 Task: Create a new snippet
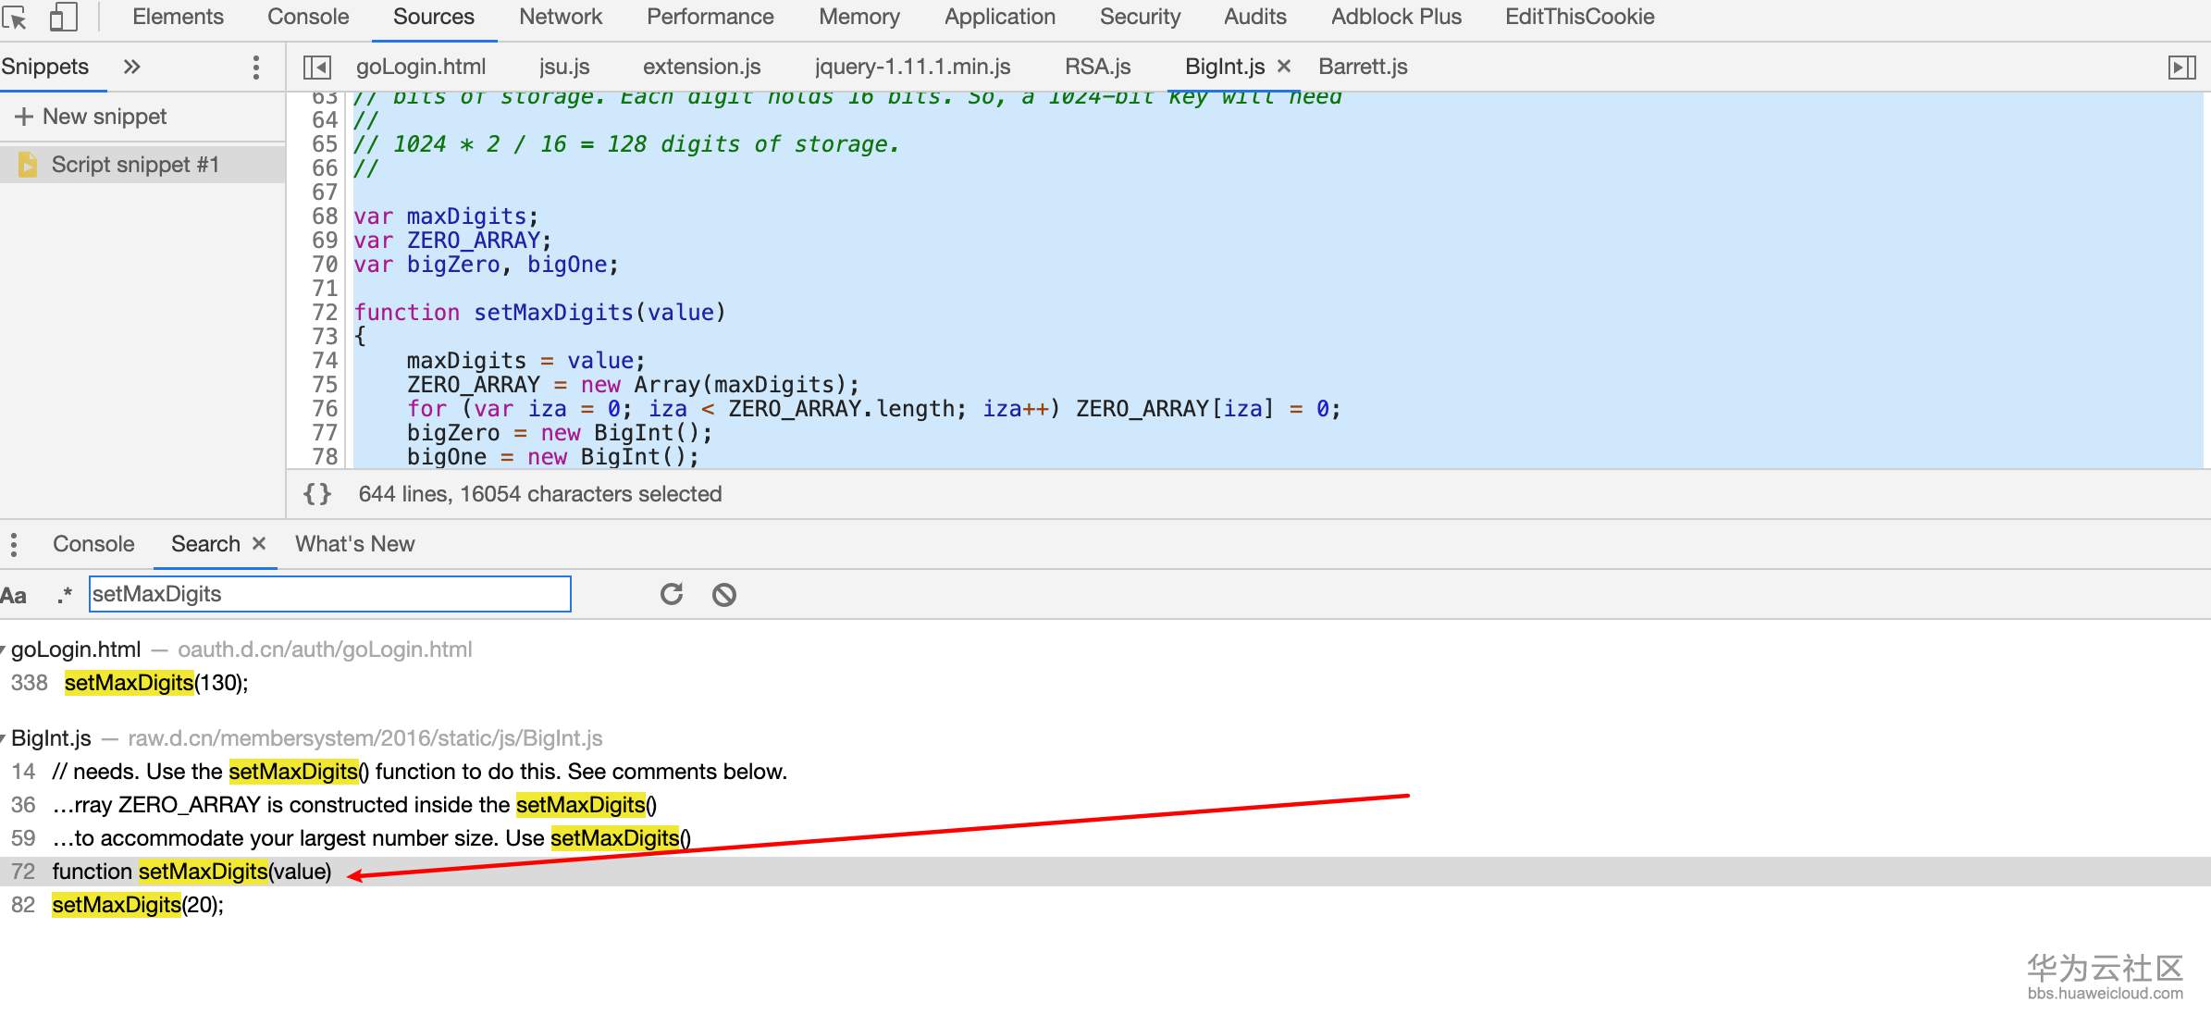91,117
